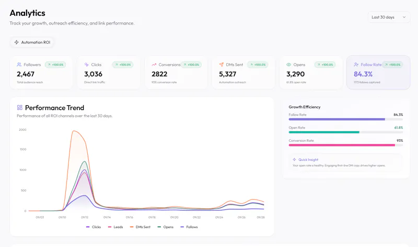Screen dimensions: 418x247
Task: Click the Quick Insight sparkle icon
Action: pyautogui.click(x=294, y=159)
